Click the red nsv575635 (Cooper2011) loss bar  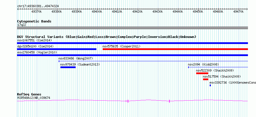(175, 49)
